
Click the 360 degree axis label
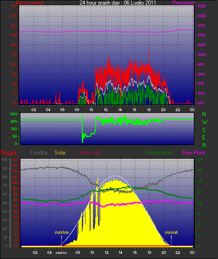[13, 114]
